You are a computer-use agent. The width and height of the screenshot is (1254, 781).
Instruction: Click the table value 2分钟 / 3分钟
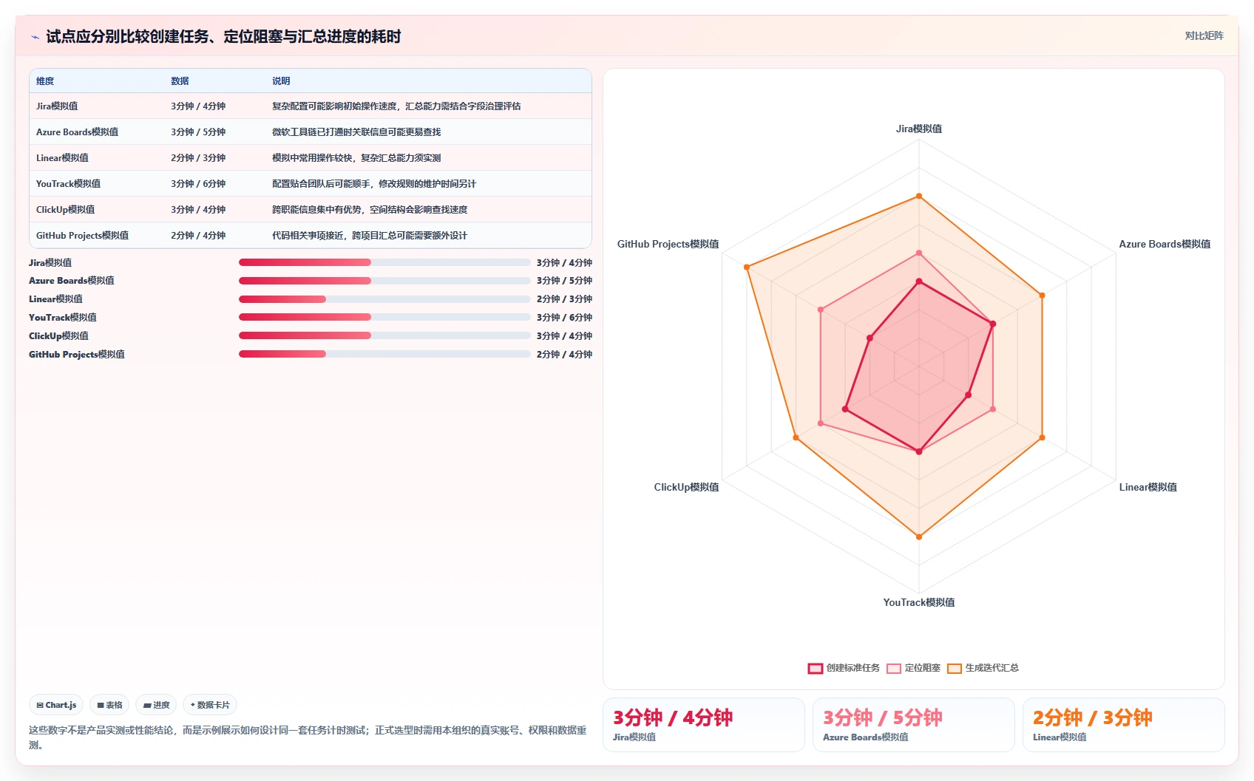[x=198, y=158]
